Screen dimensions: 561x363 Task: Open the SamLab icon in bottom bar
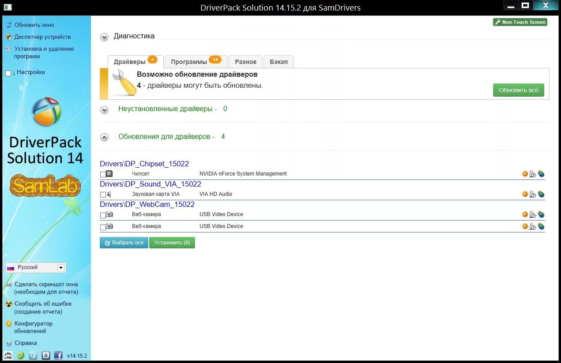pos(8,356)
